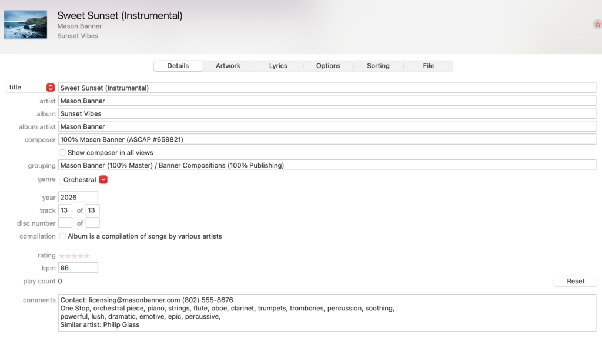
Task: Enable Show composer in all views
Action: pos(63,153)
